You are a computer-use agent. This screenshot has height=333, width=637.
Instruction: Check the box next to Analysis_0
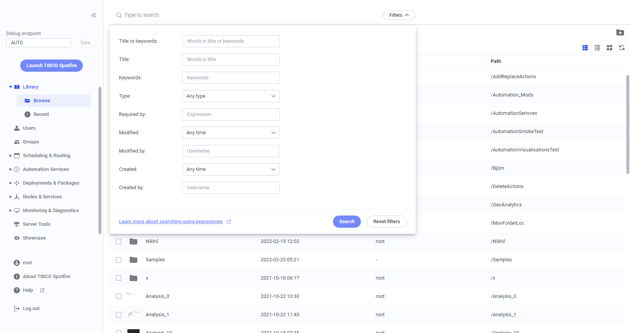119,296
